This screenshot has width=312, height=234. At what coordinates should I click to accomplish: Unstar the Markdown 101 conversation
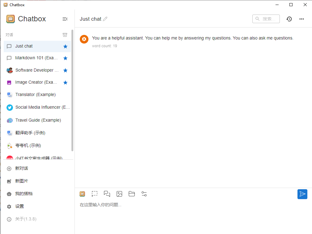(x=65, y=58)
